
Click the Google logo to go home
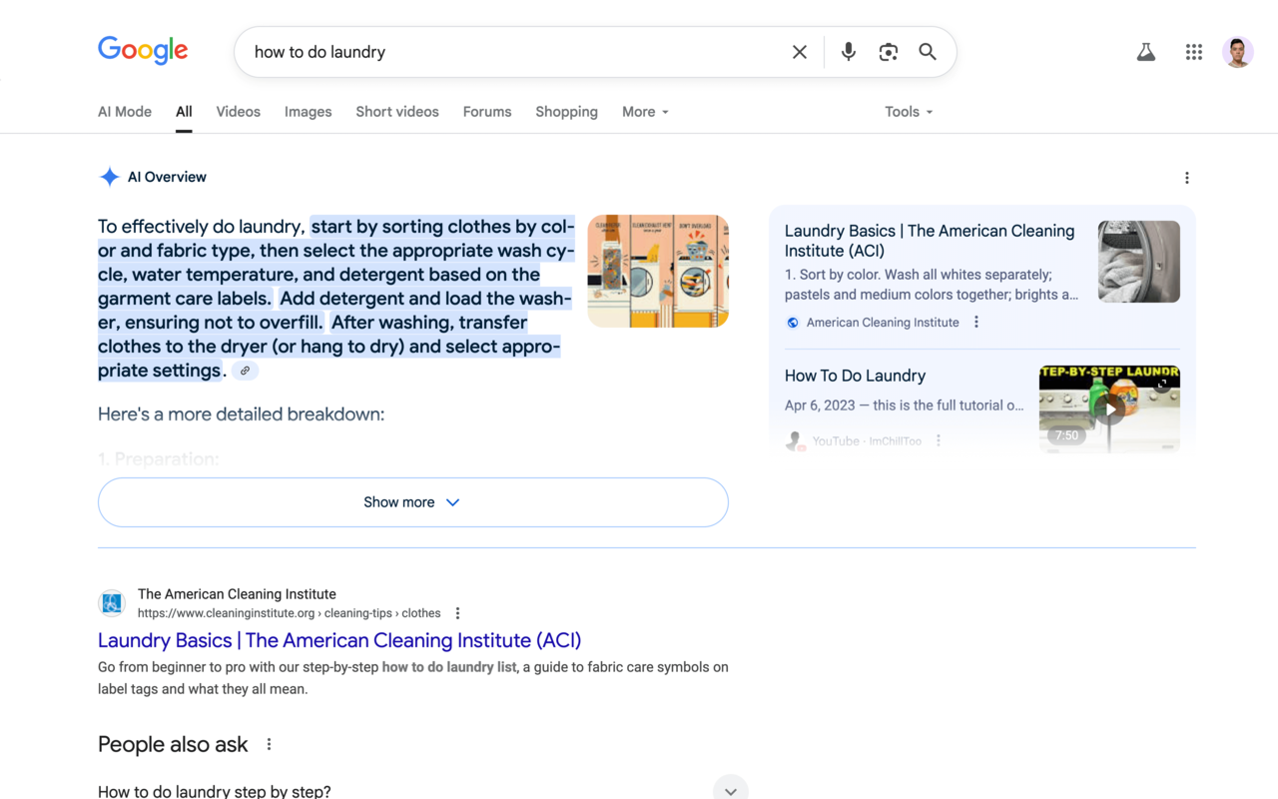[142, 51]
